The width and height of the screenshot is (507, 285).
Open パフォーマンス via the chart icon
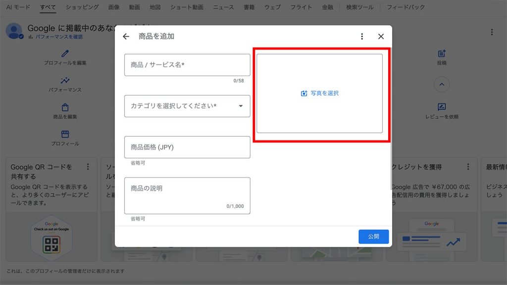click(65, 79)
